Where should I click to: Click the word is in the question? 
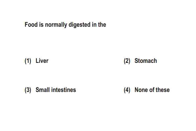[41, 24]
